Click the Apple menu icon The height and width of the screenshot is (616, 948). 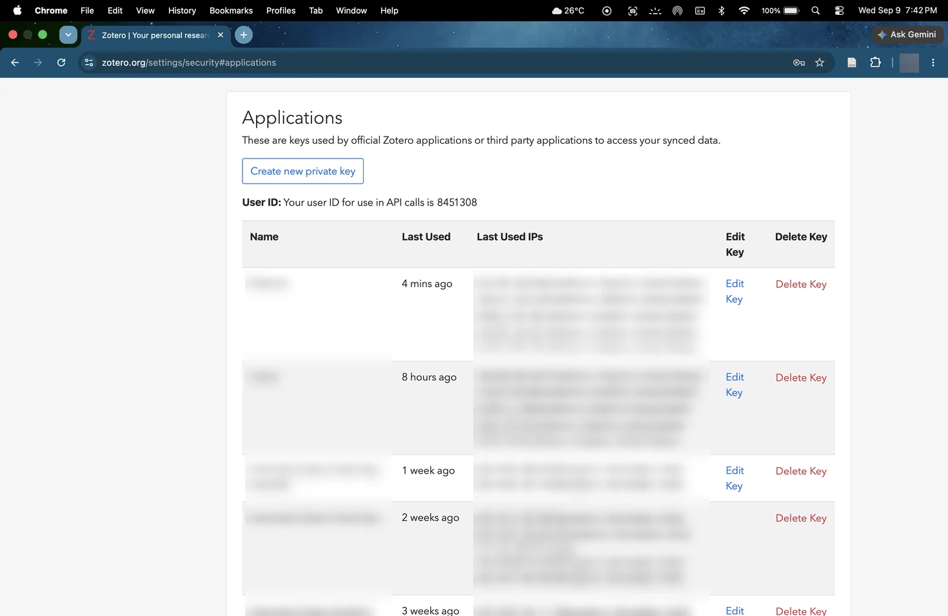click(x=17, y=10)
